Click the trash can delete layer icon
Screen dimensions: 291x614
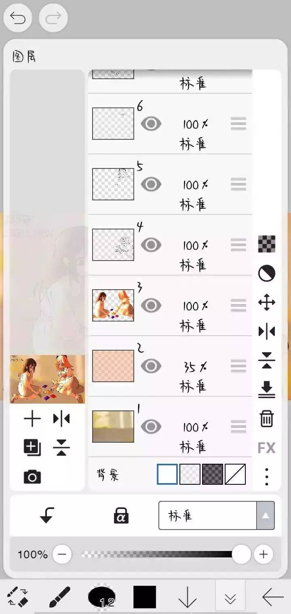(x=267, y=419)
